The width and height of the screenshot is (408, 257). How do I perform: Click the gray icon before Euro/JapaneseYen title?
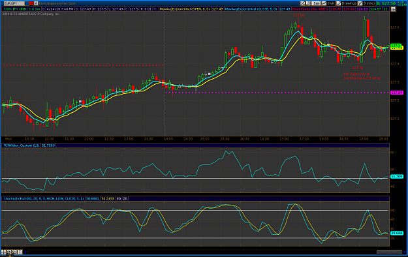36,3
